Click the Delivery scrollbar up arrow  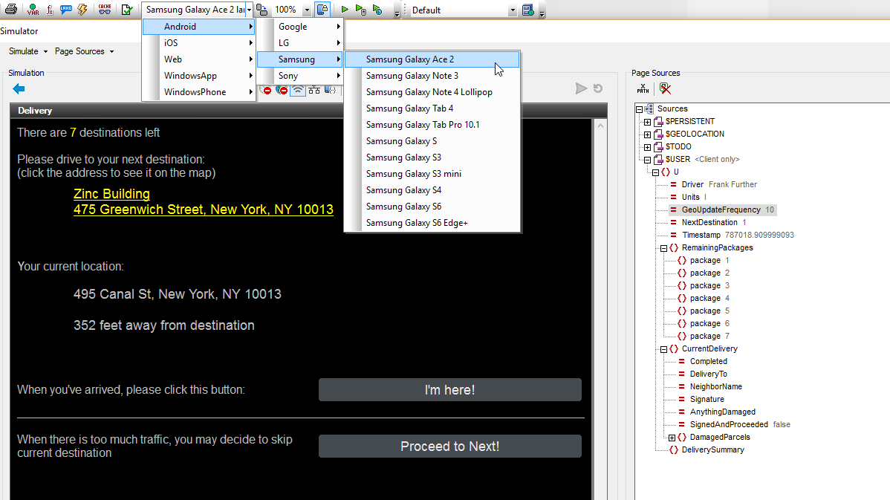coord(600,126)
